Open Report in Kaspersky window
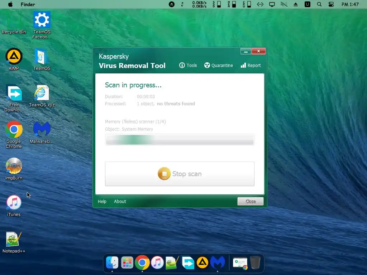The image size is (367, 275). [x=251, y=66]
